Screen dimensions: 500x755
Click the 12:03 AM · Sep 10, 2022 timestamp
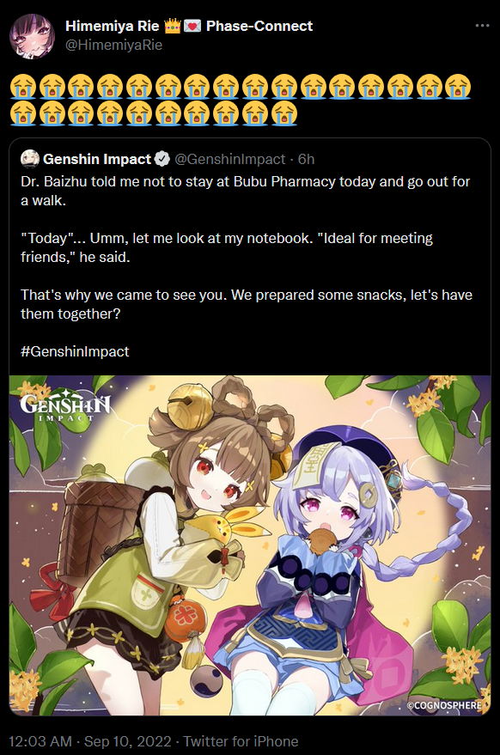(x=90, y=741)
